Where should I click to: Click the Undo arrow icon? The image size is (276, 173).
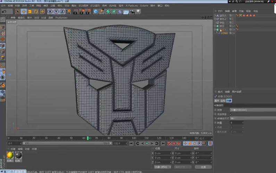5,11
